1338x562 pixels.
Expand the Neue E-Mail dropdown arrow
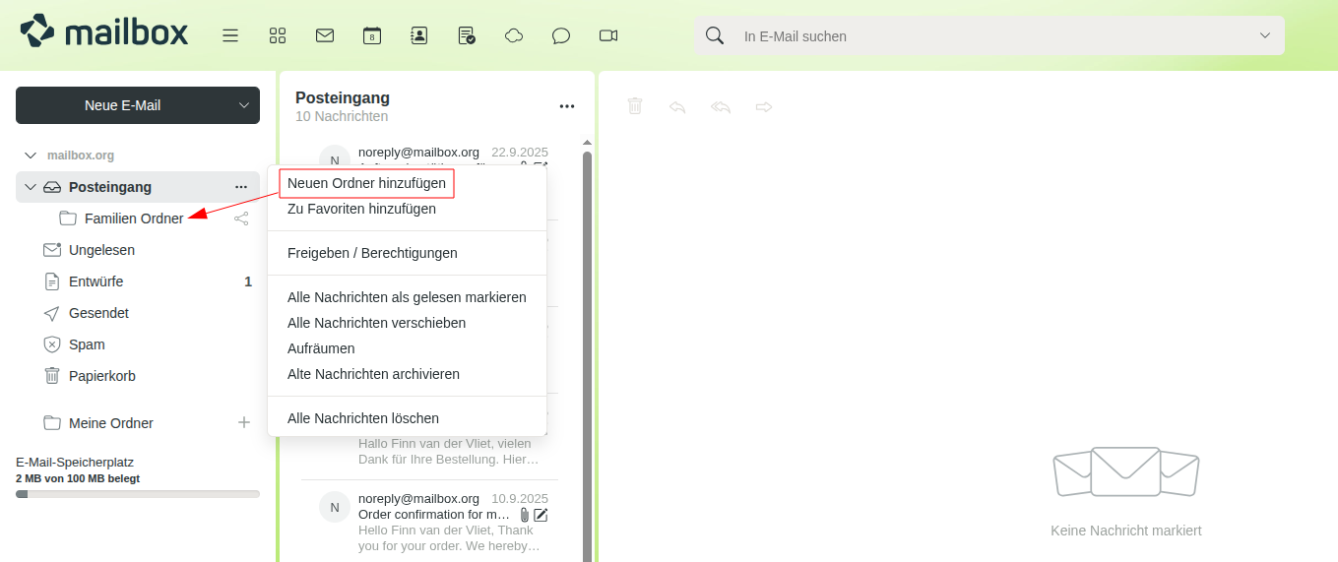click(245, 105)
